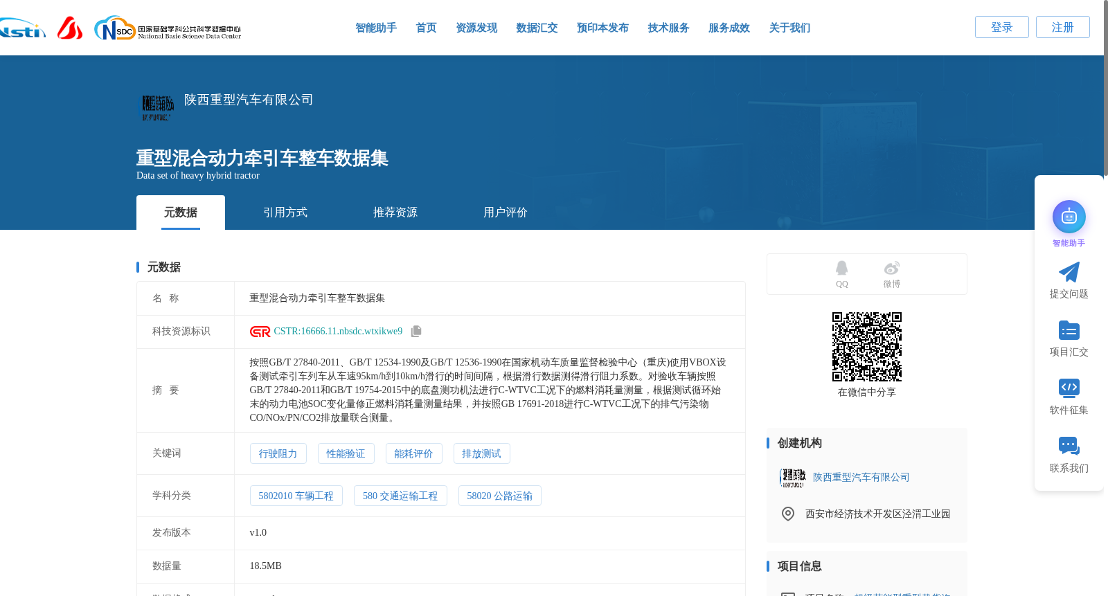Click the 提交问题 paper plane icon
Screen dimensions: 1108x596
[x=1069, y=272]
